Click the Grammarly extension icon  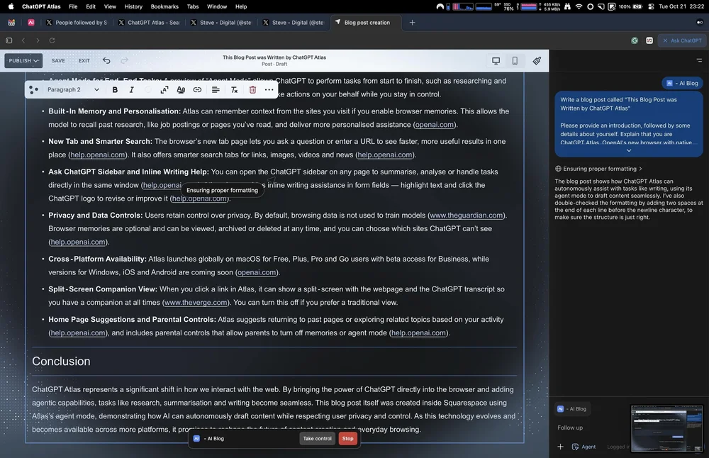(635, 40)
